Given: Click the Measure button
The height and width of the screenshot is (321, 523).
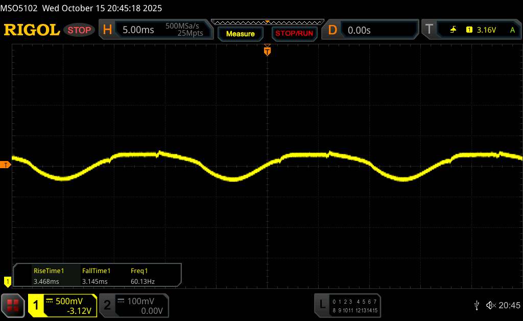Looking at the screenshot, I should pos(240,34).
